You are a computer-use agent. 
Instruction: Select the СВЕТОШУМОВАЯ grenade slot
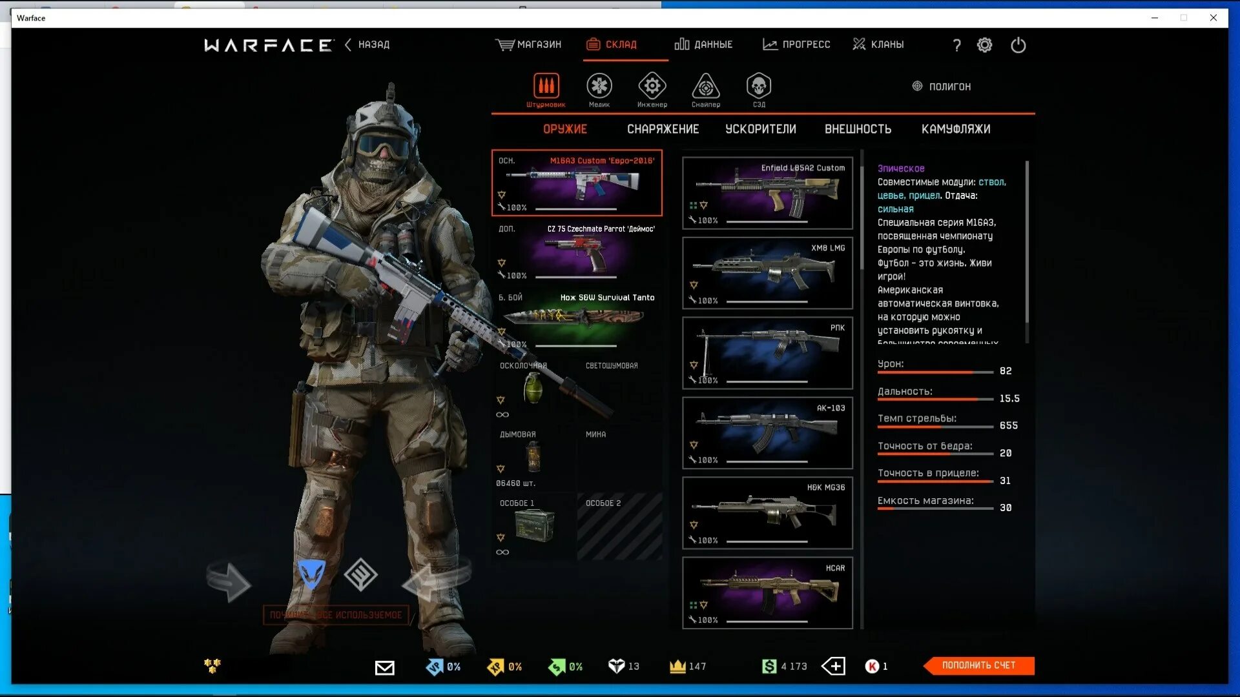coord(620,390)
